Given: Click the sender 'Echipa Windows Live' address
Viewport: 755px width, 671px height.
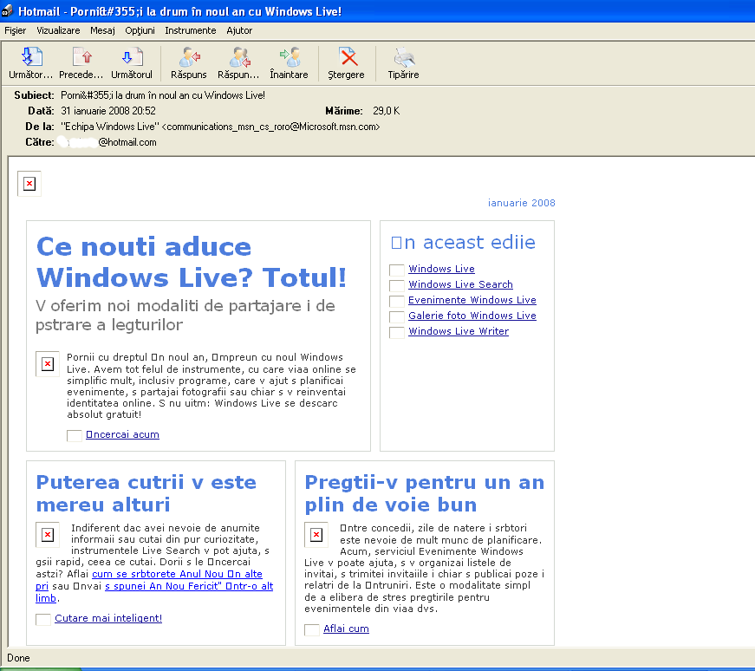Looking at the screenshot, I should coord(220,127).
